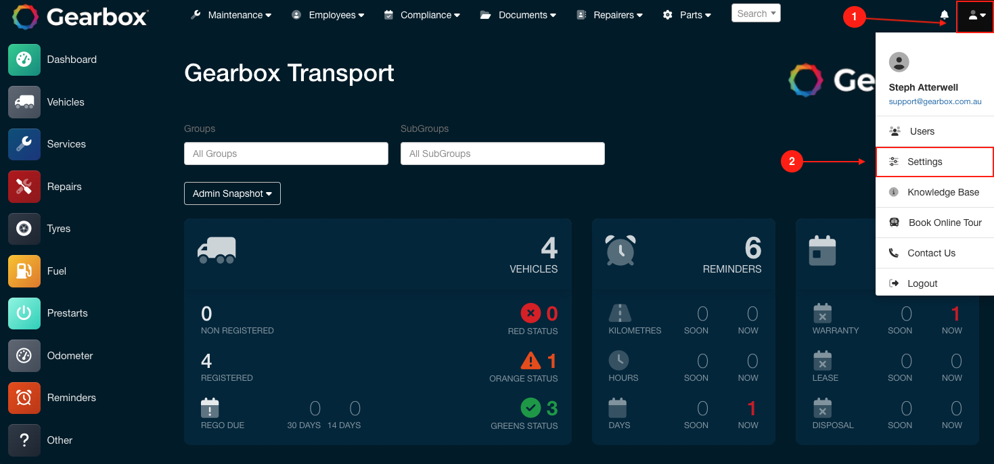Click the user avatar in profile menu
Image resolution: width=994 pixels, height=464 pixels.
tap(899, 62)
